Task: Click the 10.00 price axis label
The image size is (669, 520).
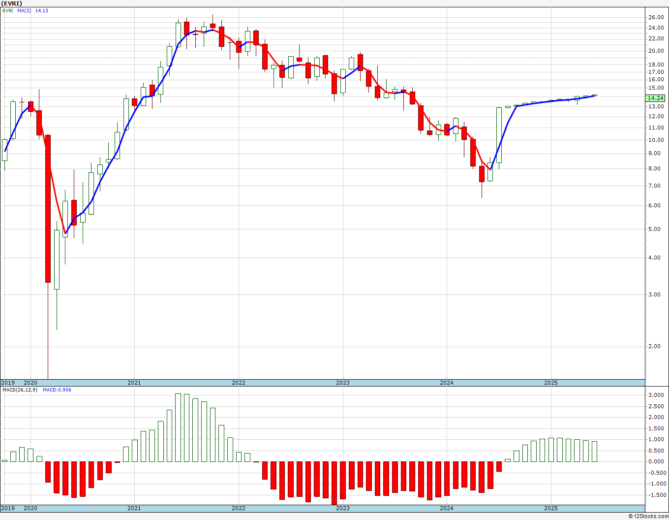Action: point(656,140)
